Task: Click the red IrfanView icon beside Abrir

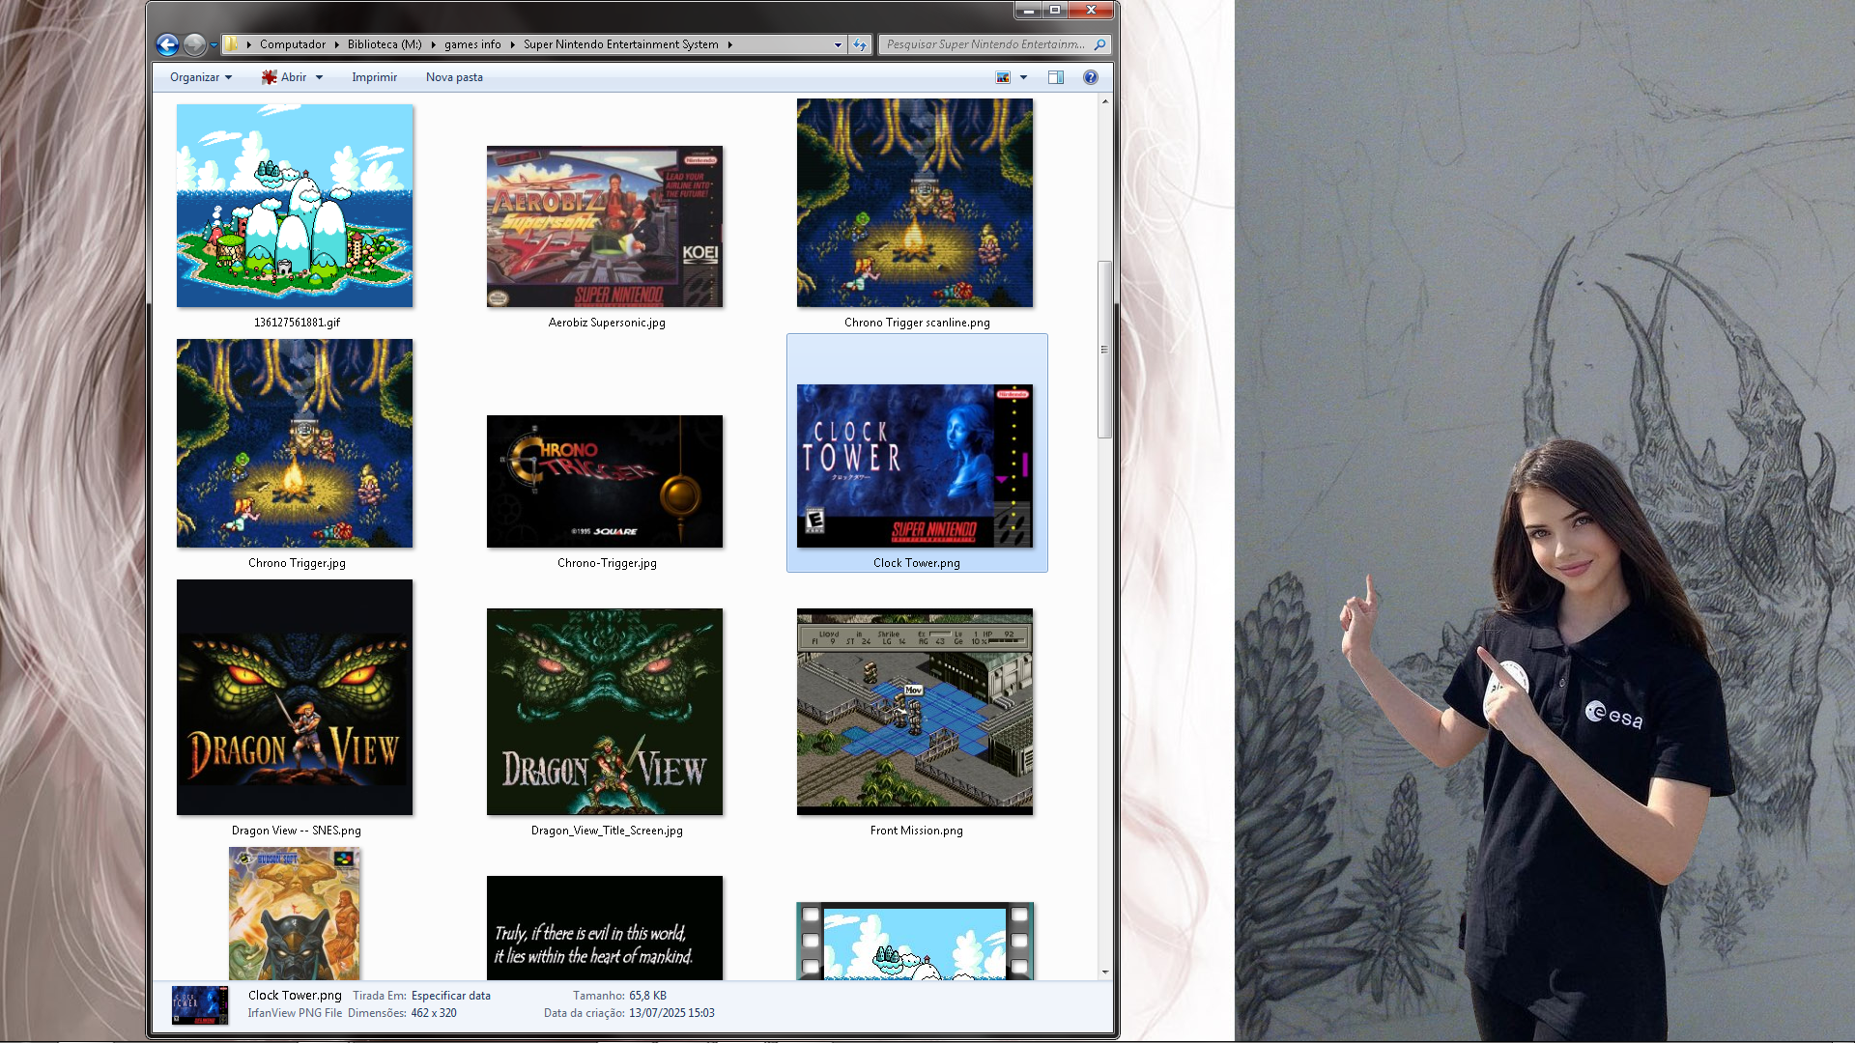Action: click(269, 77)
